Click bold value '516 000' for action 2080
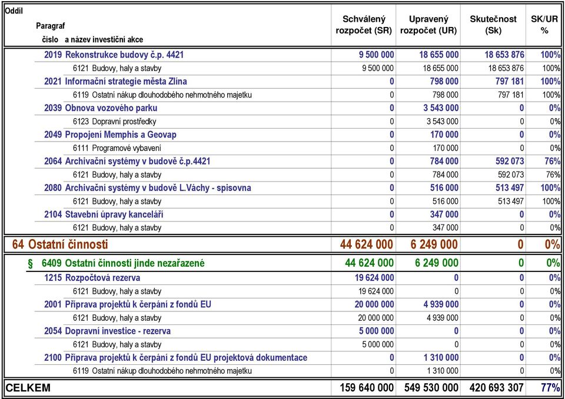The width and height of the screenshot is (565, 399). tap(444, 188)
